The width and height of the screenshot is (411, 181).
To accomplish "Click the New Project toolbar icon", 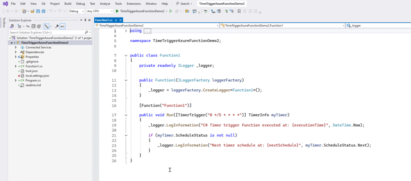I will click(x=24, y=11).
